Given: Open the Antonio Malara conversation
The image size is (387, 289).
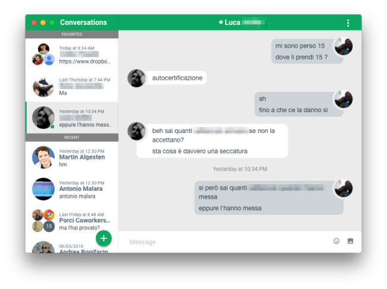Looking at the screenshot, I should (x=72, y=189).
